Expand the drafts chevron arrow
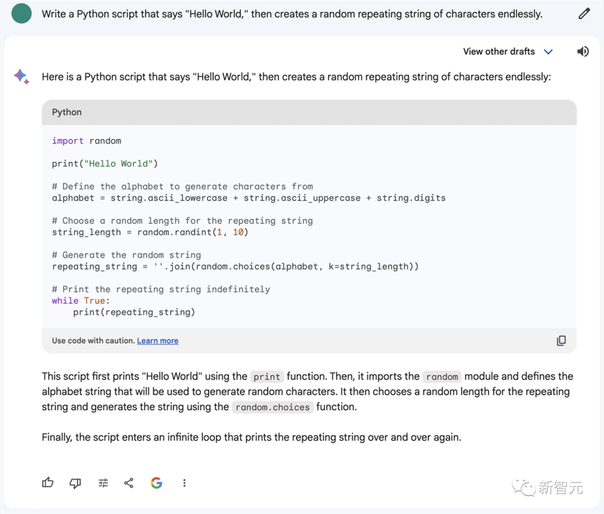Viewport: 604px width, 514px height. click(x=548, y=52)
